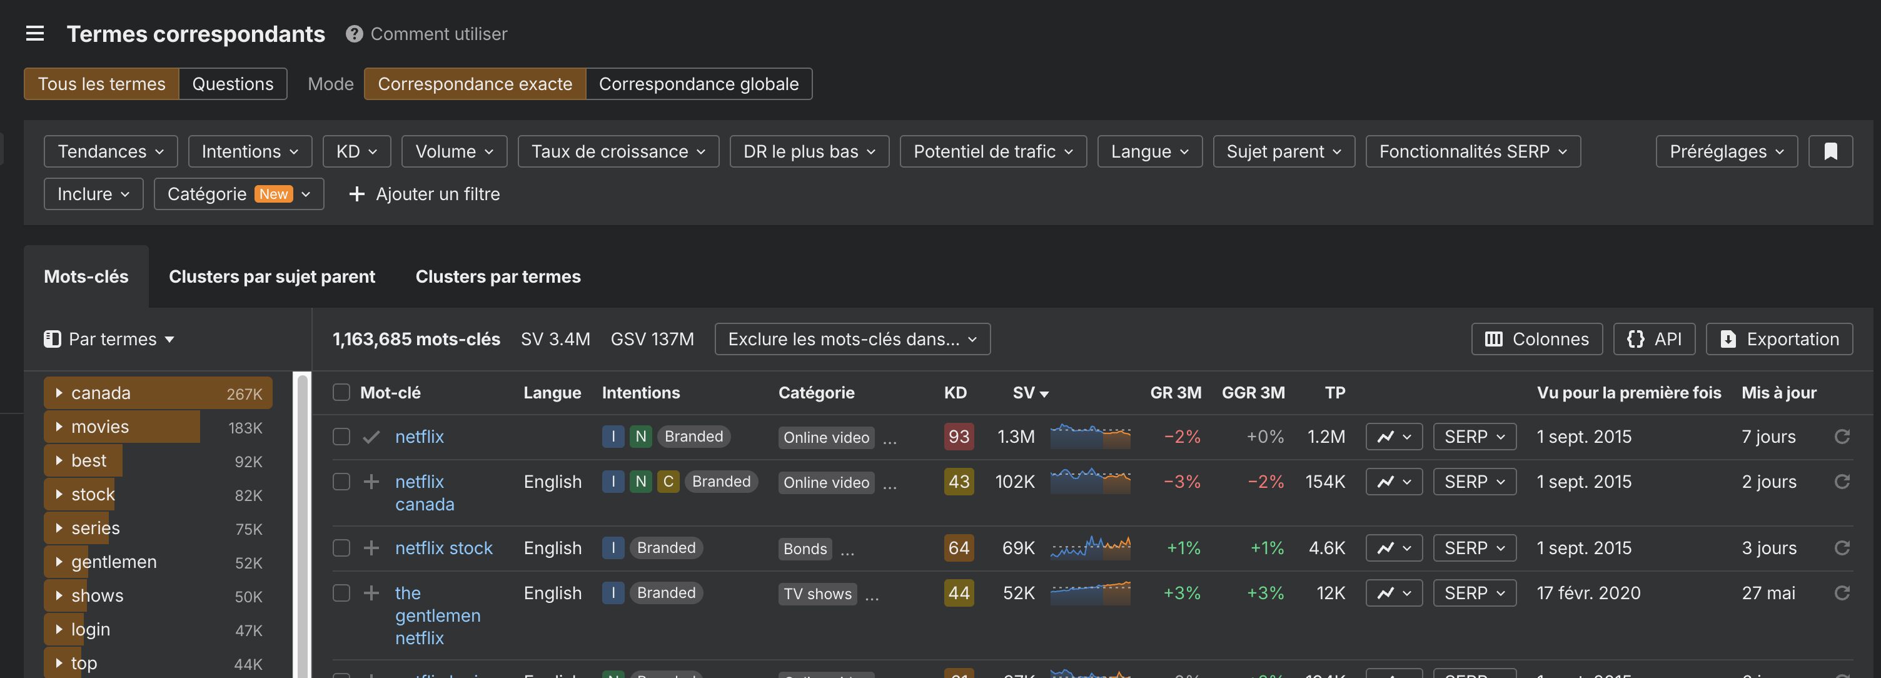Open trend chart button for netflix row

[x=1394, y=437]
